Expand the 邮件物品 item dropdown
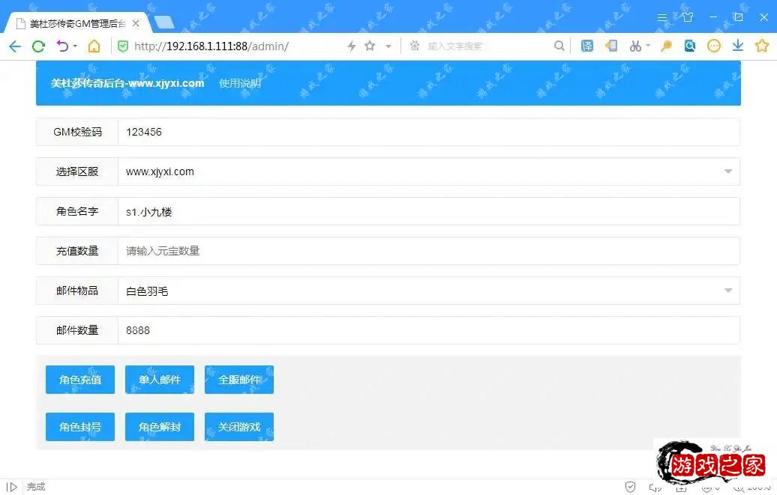The image size is (777, 495). [x=727, y=291]
